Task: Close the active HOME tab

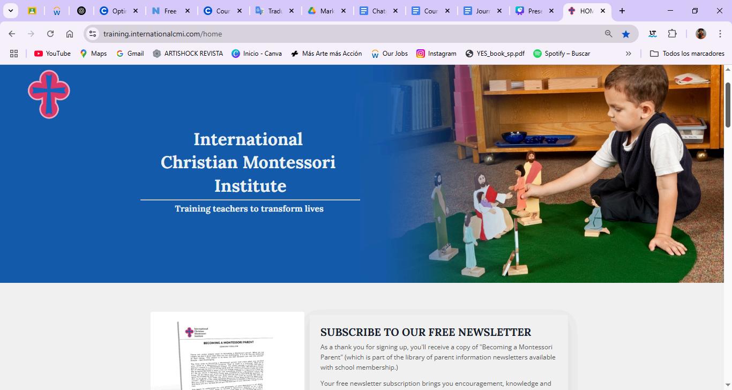Action: tap(603, 11)
